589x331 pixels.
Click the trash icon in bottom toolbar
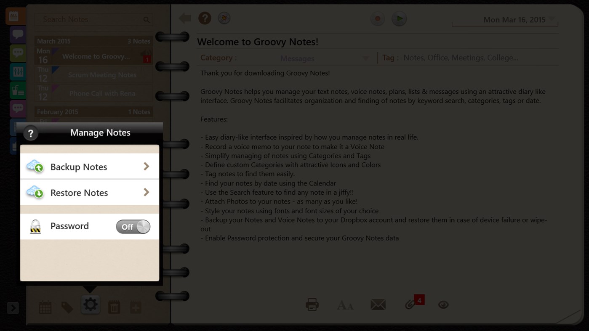point(113,307)
